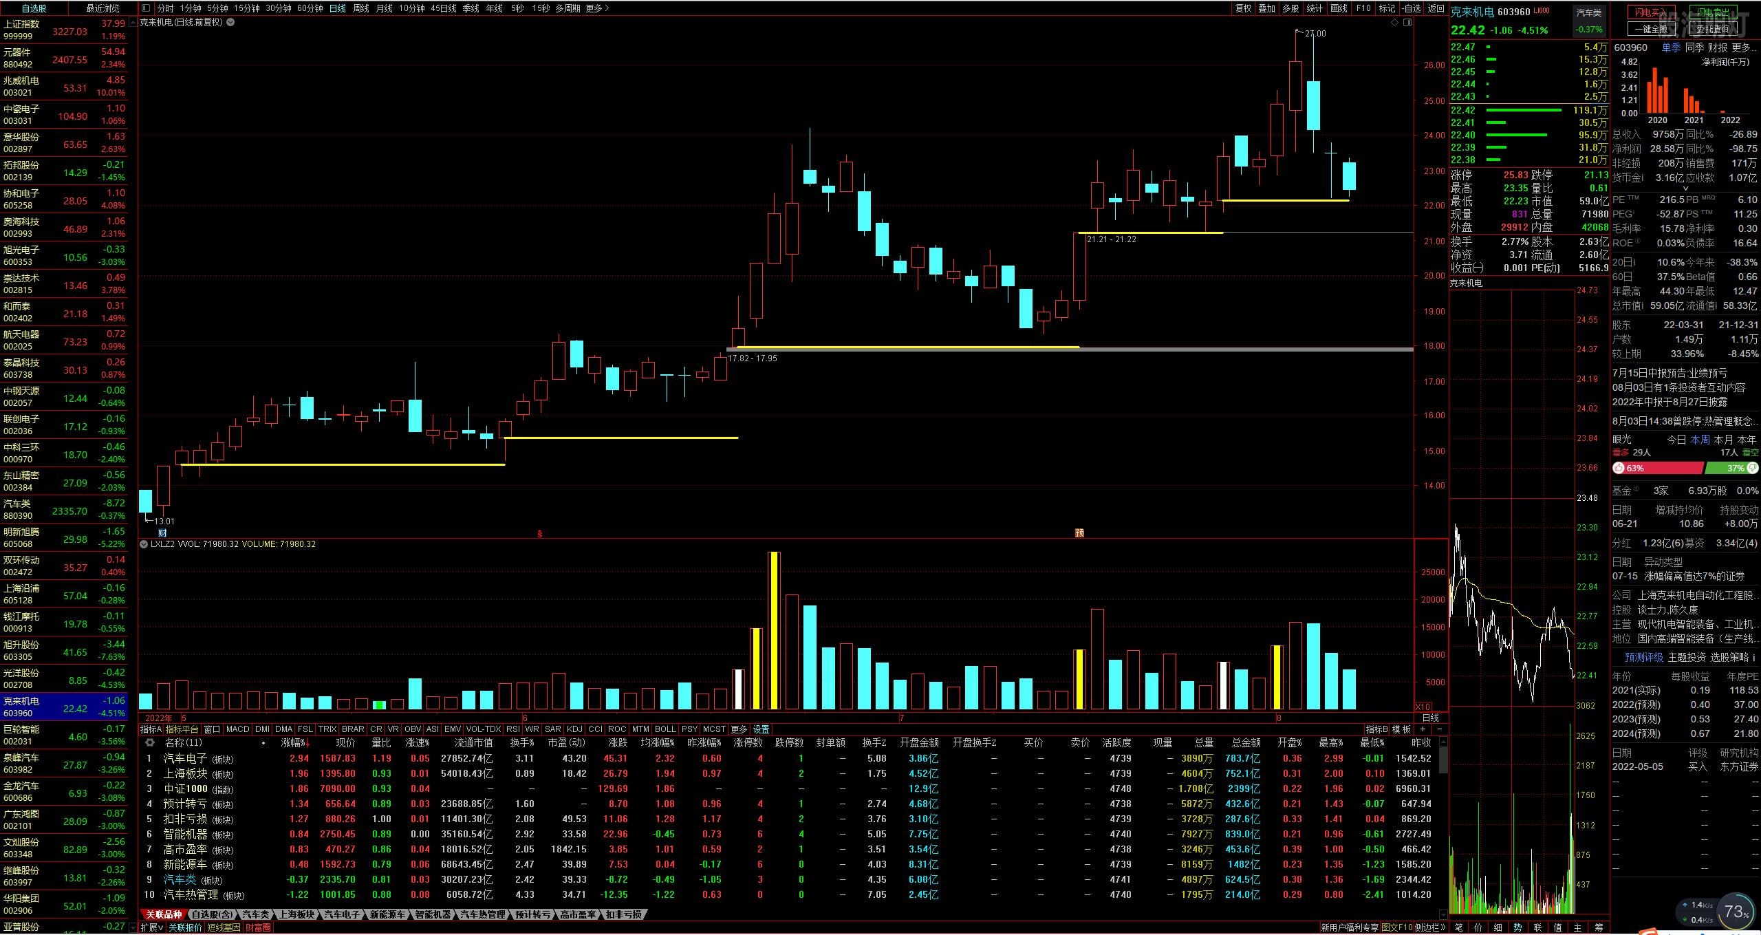Viewport: 1761px width, 935px height.
Task: Open the 画线 drawing tools
Action: 1339,8
